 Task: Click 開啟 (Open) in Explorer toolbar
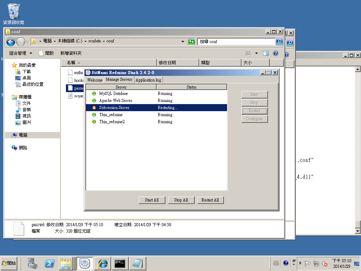47,53
